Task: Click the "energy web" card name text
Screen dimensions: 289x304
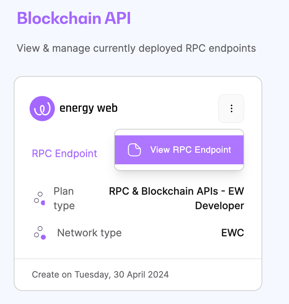Action: click(x=89, y=108)
